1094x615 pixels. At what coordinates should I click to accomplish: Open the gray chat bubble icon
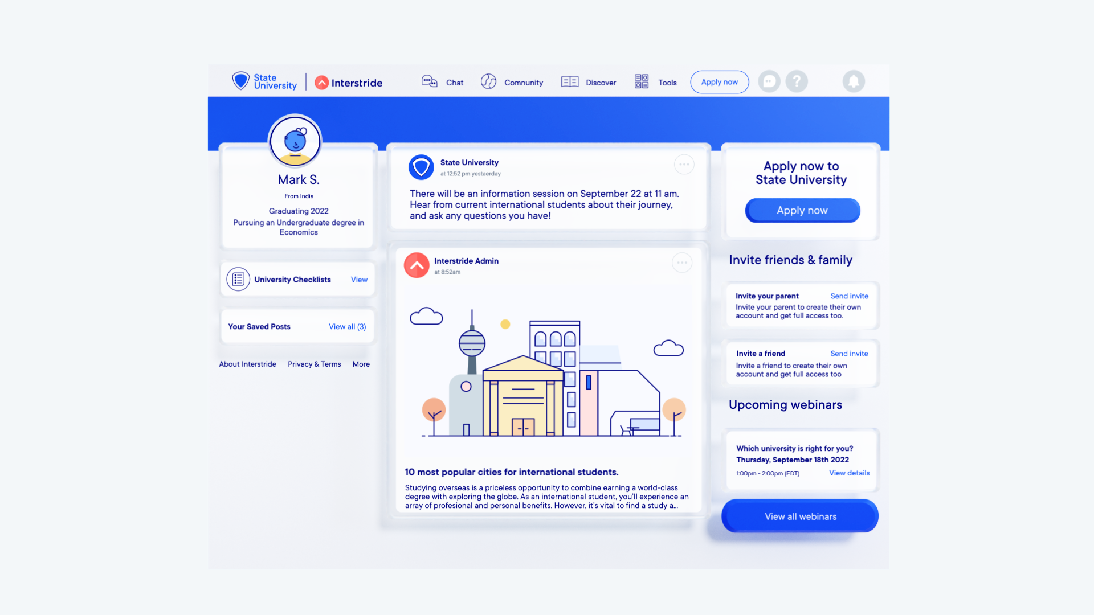coord(769,81)
